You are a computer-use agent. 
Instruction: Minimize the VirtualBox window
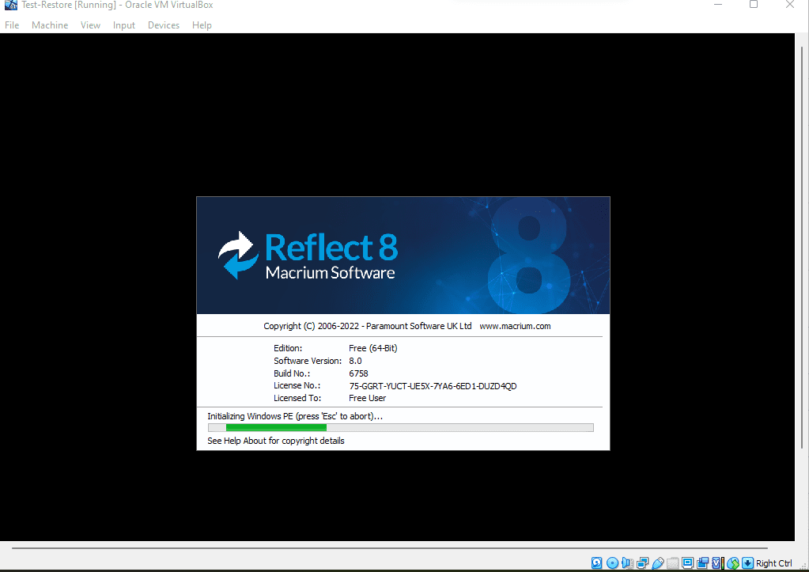(718, 5)
